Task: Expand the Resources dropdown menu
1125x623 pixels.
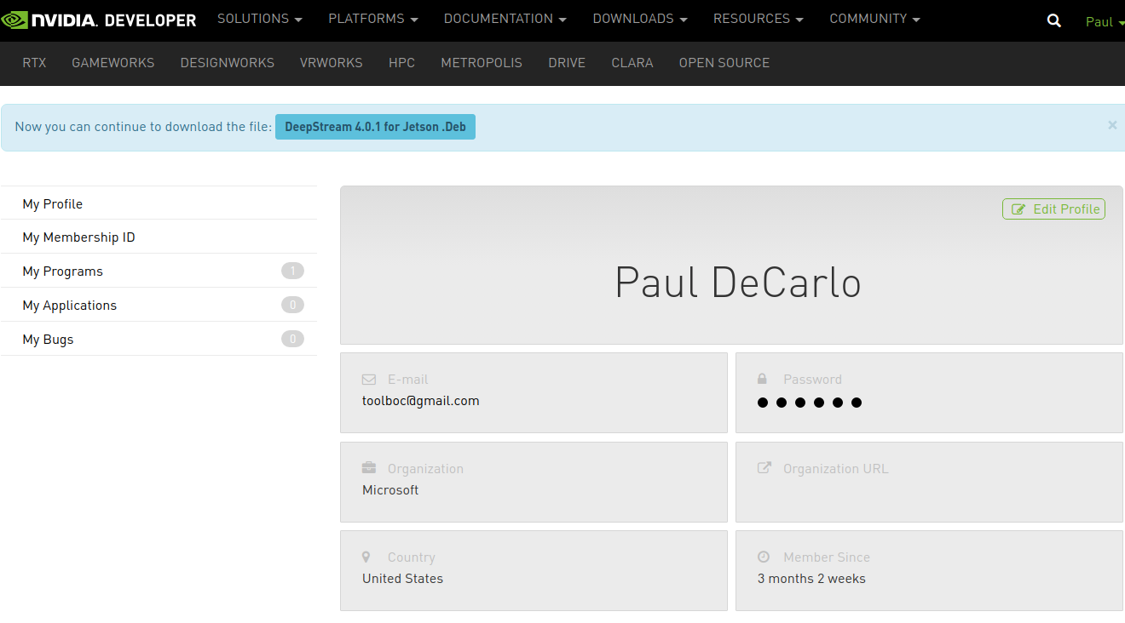Action: click(x=759, y=19)
